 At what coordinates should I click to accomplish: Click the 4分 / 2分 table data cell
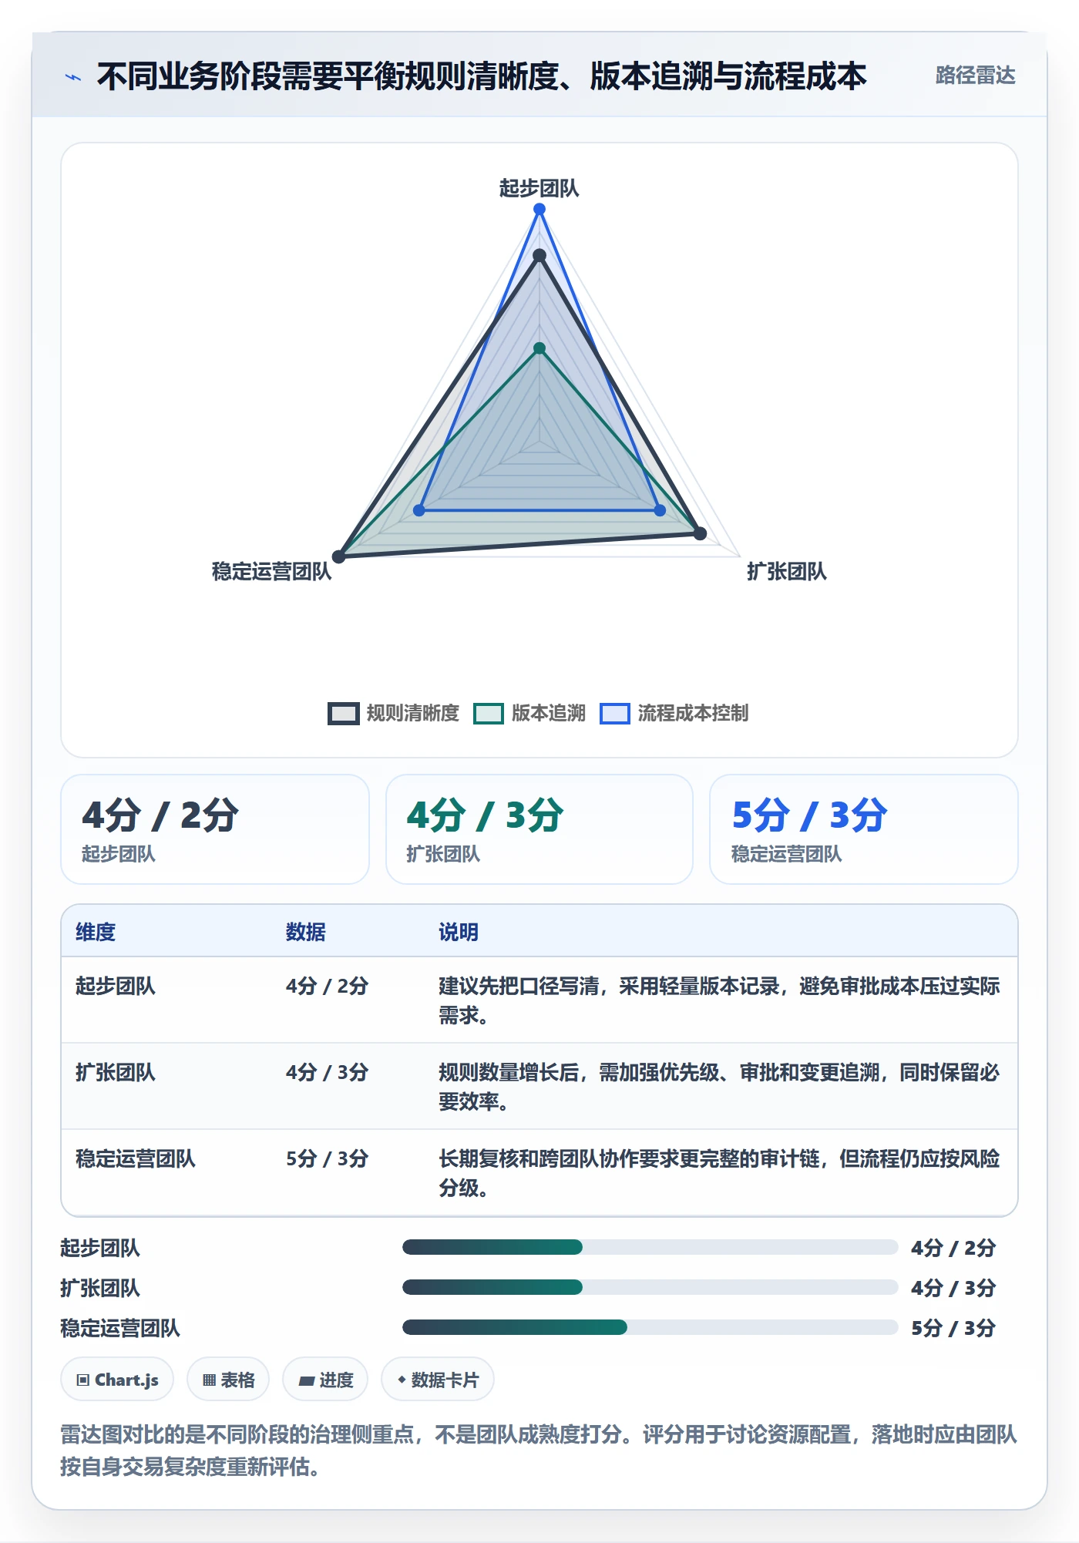pyautogui.click(x=328, y=986)
